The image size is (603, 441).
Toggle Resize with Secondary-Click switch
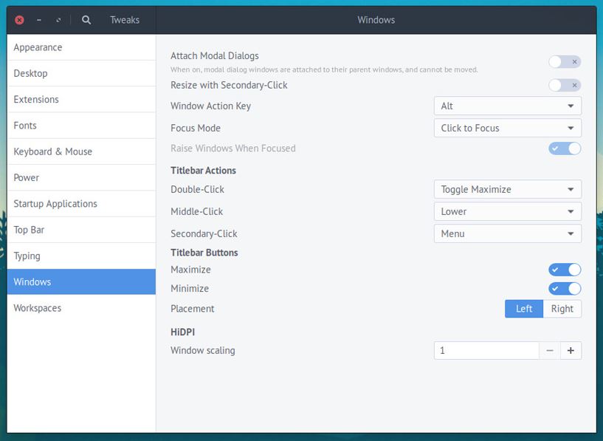[565, 85]
